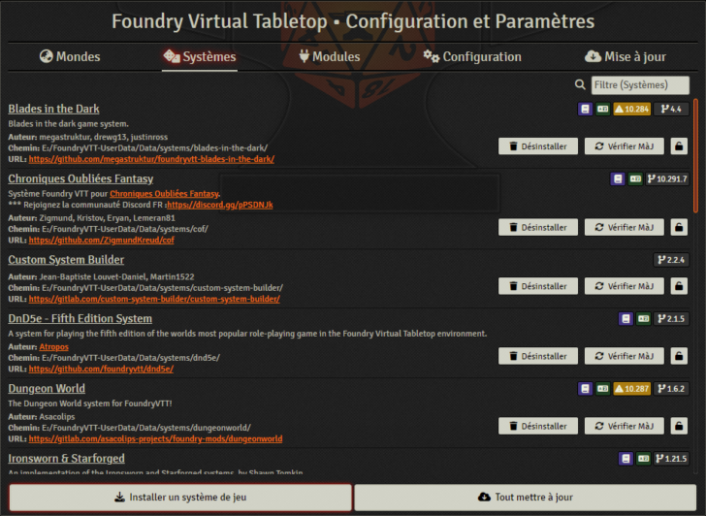Open the Mondes tab

point(70,56)
